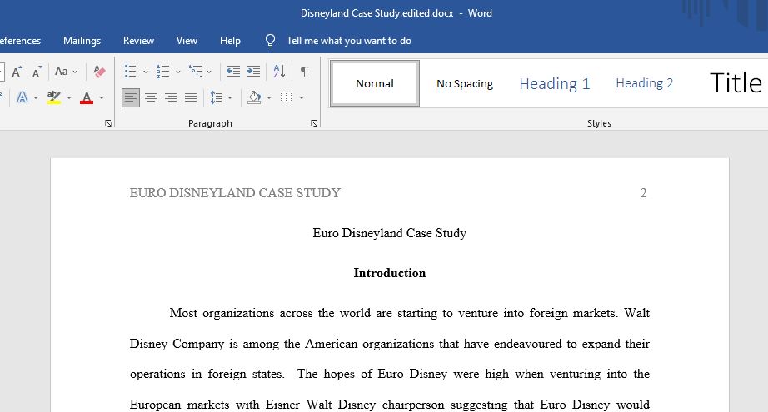
Task: Open Paragraph settings dialog launcher
Action: click(314, 123)
